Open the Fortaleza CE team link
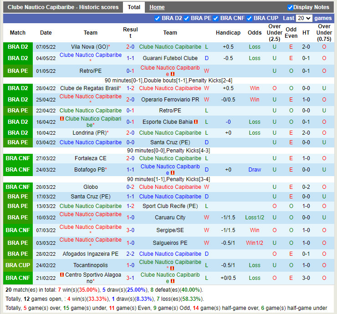337x314 pixels. 90,158
